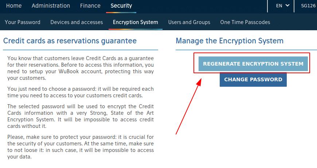
Task: Click the red arrow annotation
Action: [188, 106]
